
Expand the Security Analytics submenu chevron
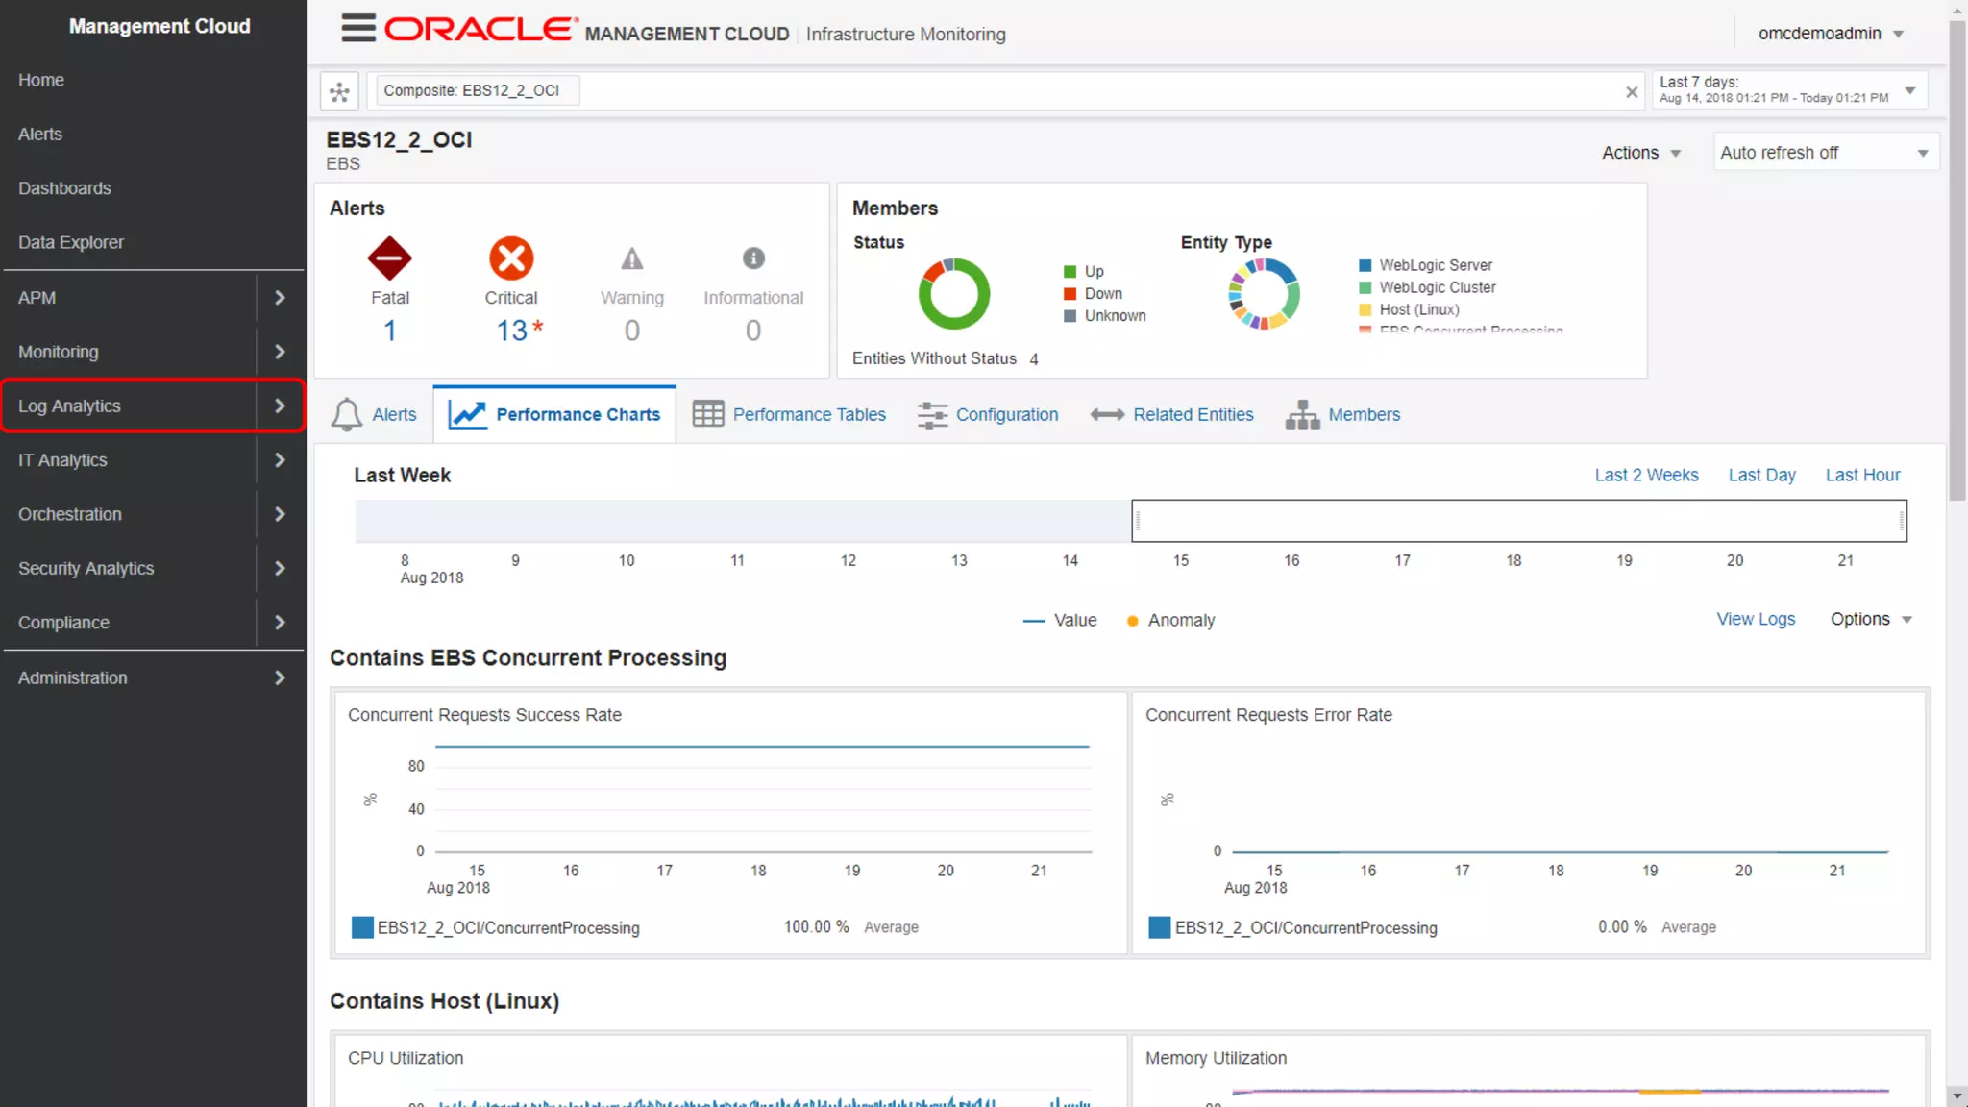(x=280, y=568)
